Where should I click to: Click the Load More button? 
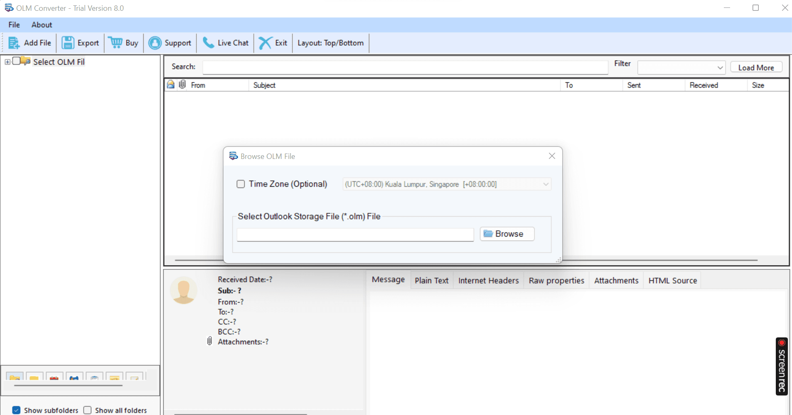(x=756, y=67)
